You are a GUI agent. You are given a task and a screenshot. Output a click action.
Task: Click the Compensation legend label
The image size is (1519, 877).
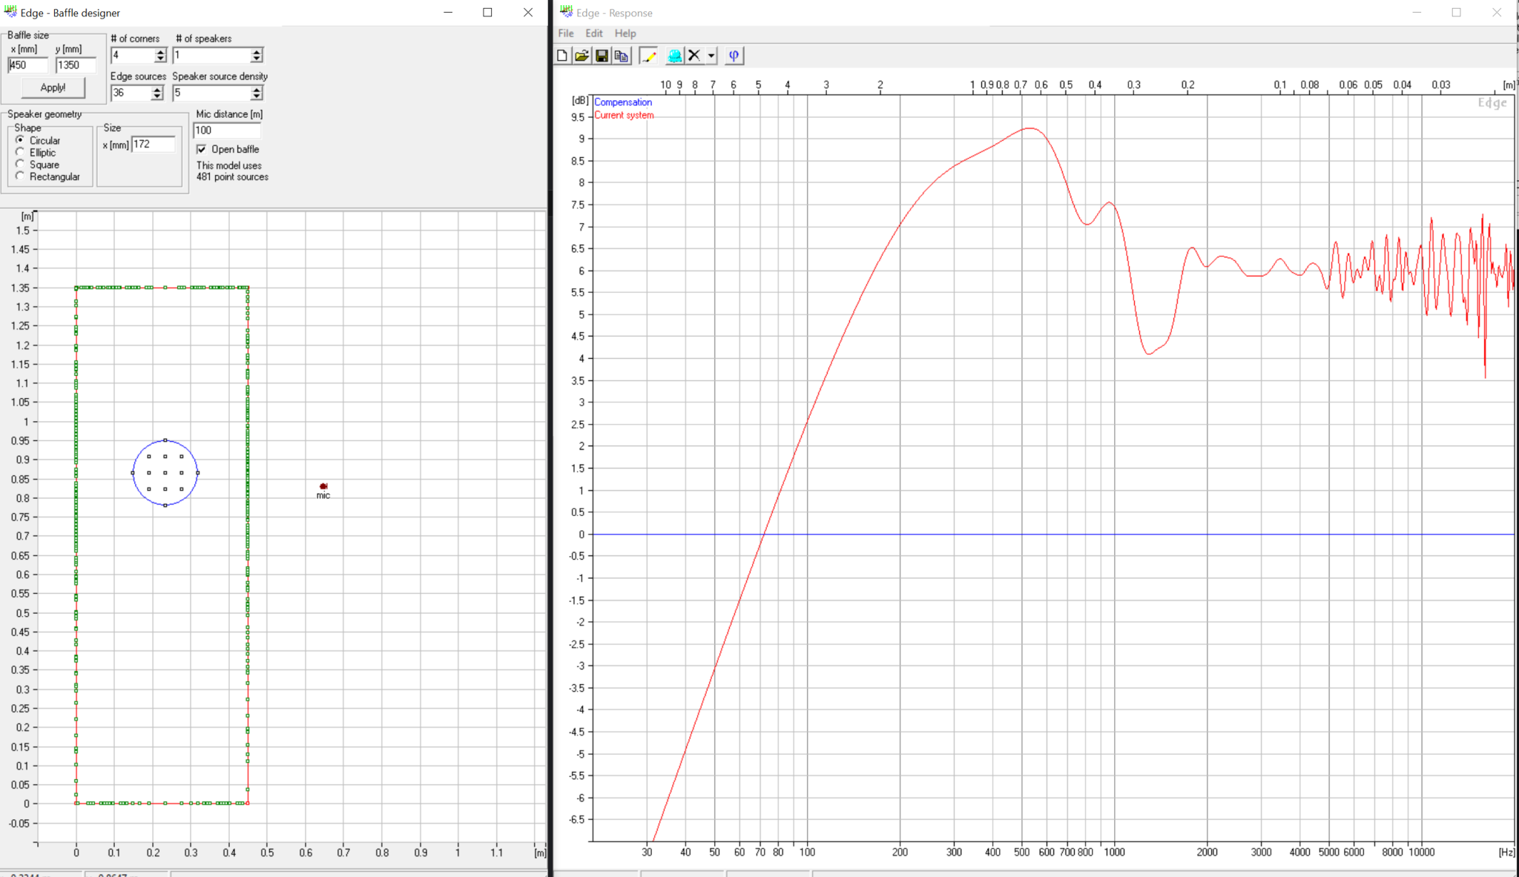(623, 102)
